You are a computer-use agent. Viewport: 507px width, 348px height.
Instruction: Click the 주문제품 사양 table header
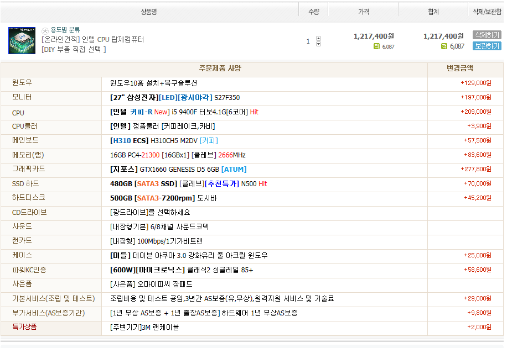(x=220, y=68)
